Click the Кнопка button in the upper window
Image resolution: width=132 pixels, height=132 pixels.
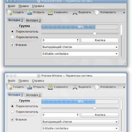(x=100, y=40)
